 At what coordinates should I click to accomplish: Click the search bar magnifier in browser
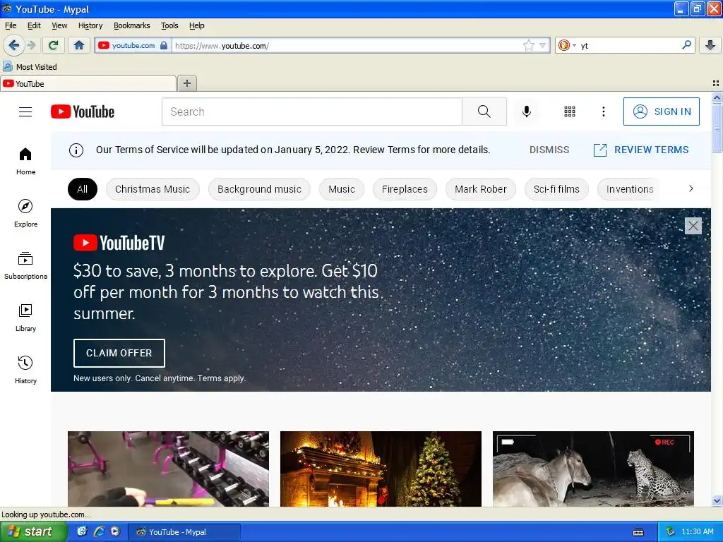[686, 45]
